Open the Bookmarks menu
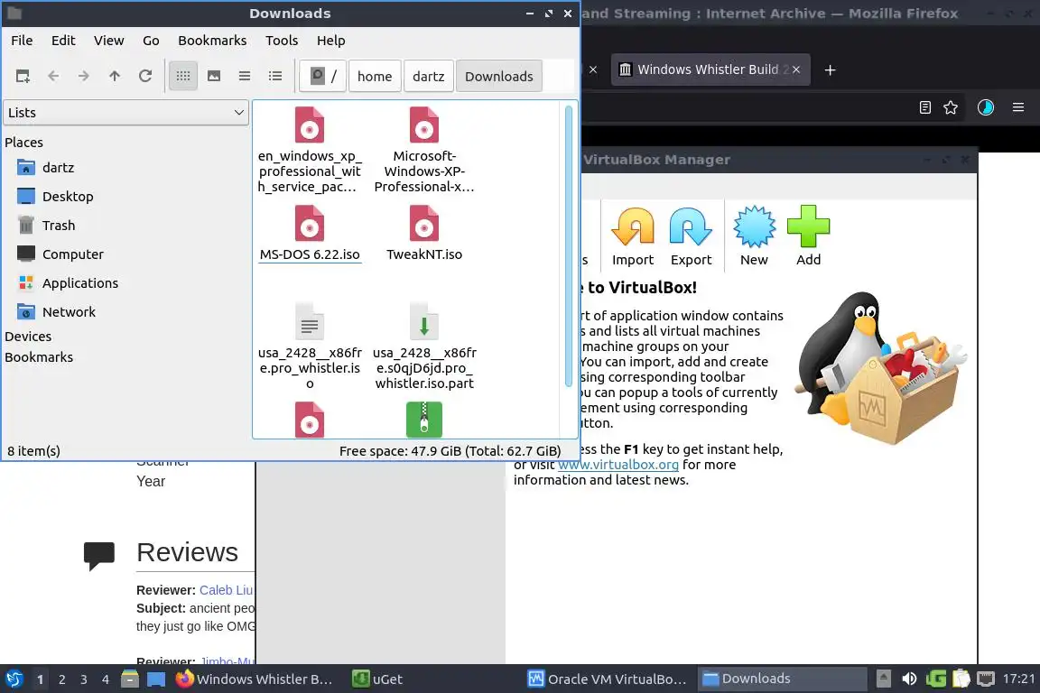Screen dimensions: 1040x693 (212, 41)
